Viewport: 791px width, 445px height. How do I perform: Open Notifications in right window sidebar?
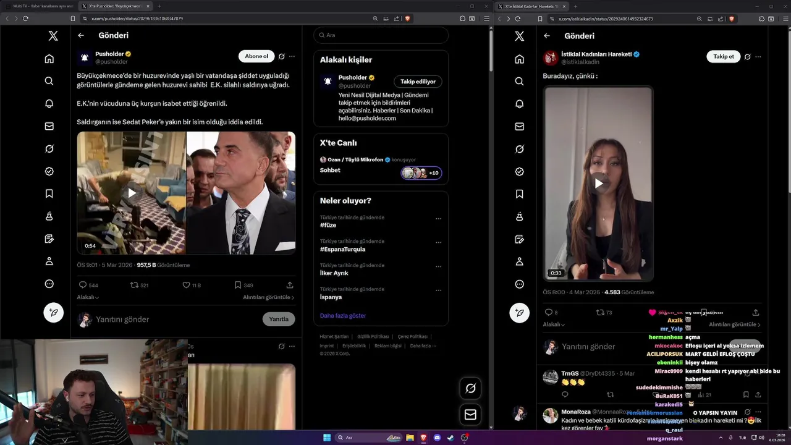(x=519, y=104)
